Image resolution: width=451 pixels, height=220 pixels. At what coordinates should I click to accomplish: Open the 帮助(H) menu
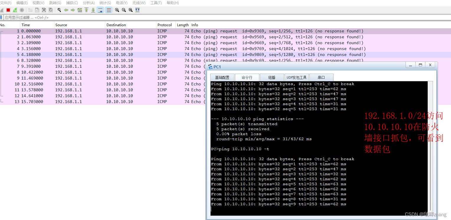[x=173, y=3]
